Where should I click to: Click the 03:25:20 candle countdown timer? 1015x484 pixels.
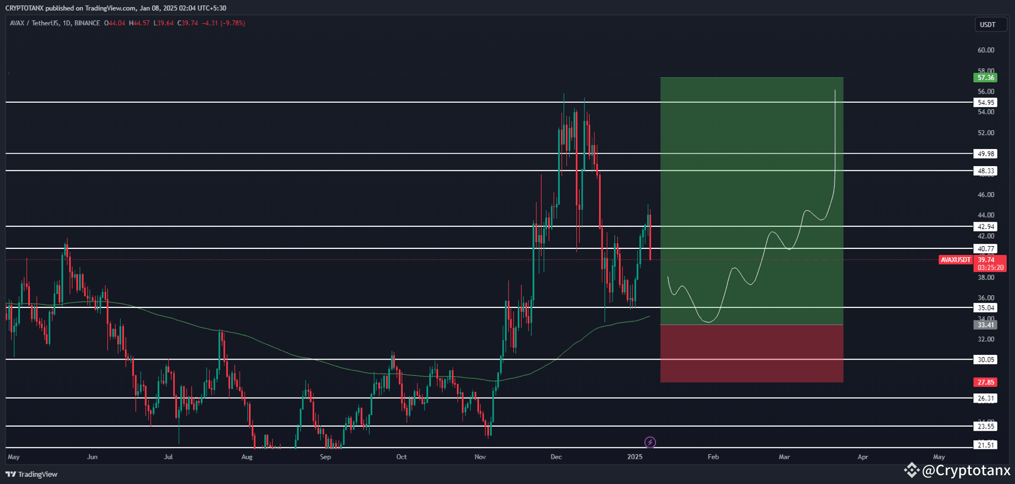[x=990, y=268]
